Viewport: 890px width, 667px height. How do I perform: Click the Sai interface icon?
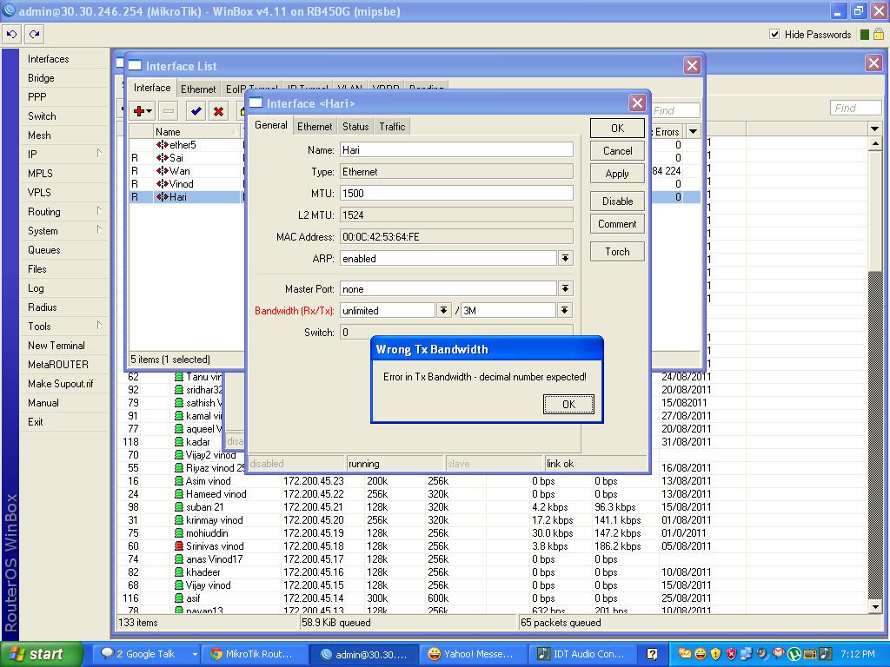tap(162, 158)
